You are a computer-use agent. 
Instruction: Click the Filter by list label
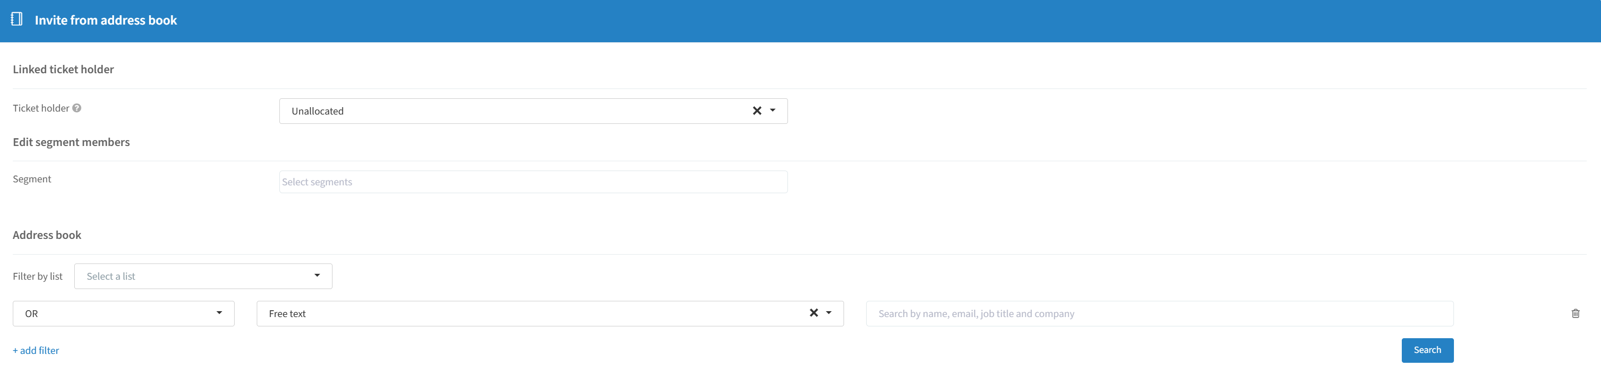(x=38, y=276)
